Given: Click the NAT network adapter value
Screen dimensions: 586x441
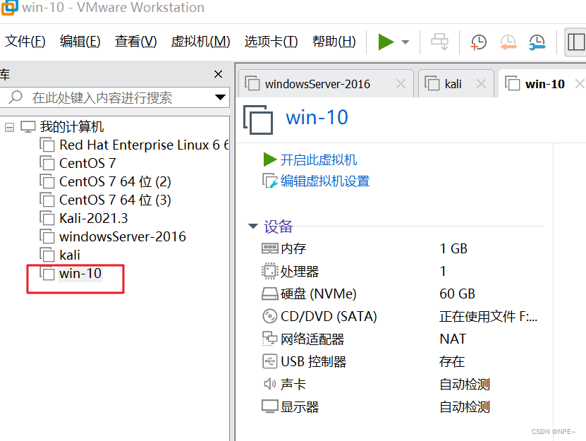Looking at the screenshot, I should pyautogui.click(x=453, y=339).
